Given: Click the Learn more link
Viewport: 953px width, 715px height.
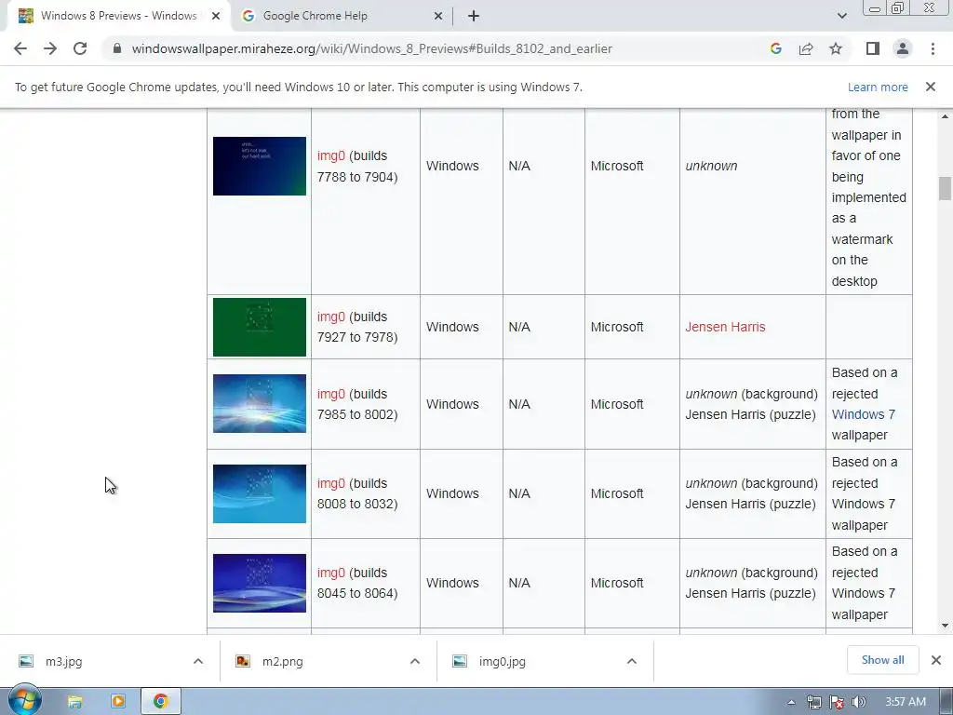Looking at the screenshot, I should (x=878, y=87).
